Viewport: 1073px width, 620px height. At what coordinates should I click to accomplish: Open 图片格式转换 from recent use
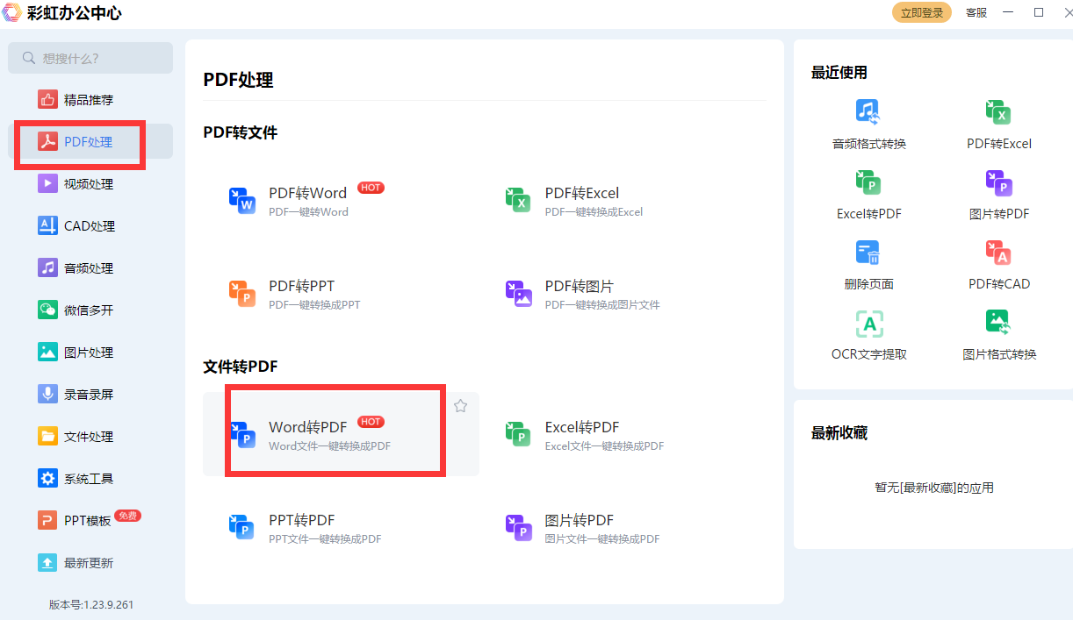999,335
